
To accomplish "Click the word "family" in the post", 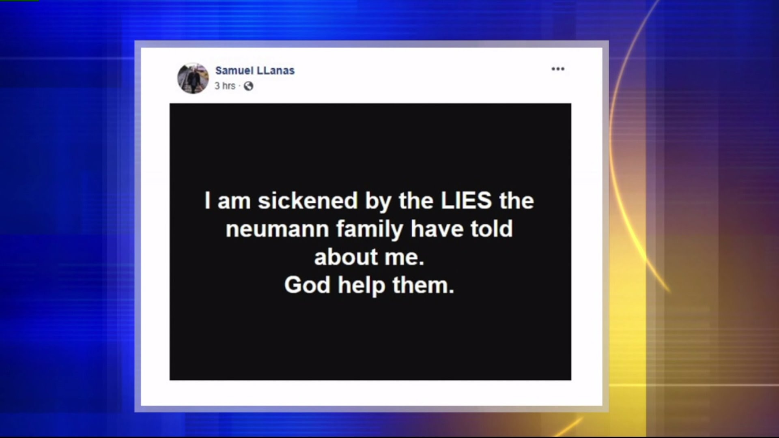I will click(x=370, y=230).
